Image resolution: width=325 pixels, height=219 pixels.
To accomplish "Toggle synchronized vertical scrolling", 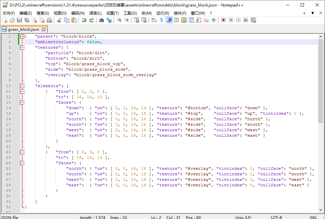I will 136,20.
